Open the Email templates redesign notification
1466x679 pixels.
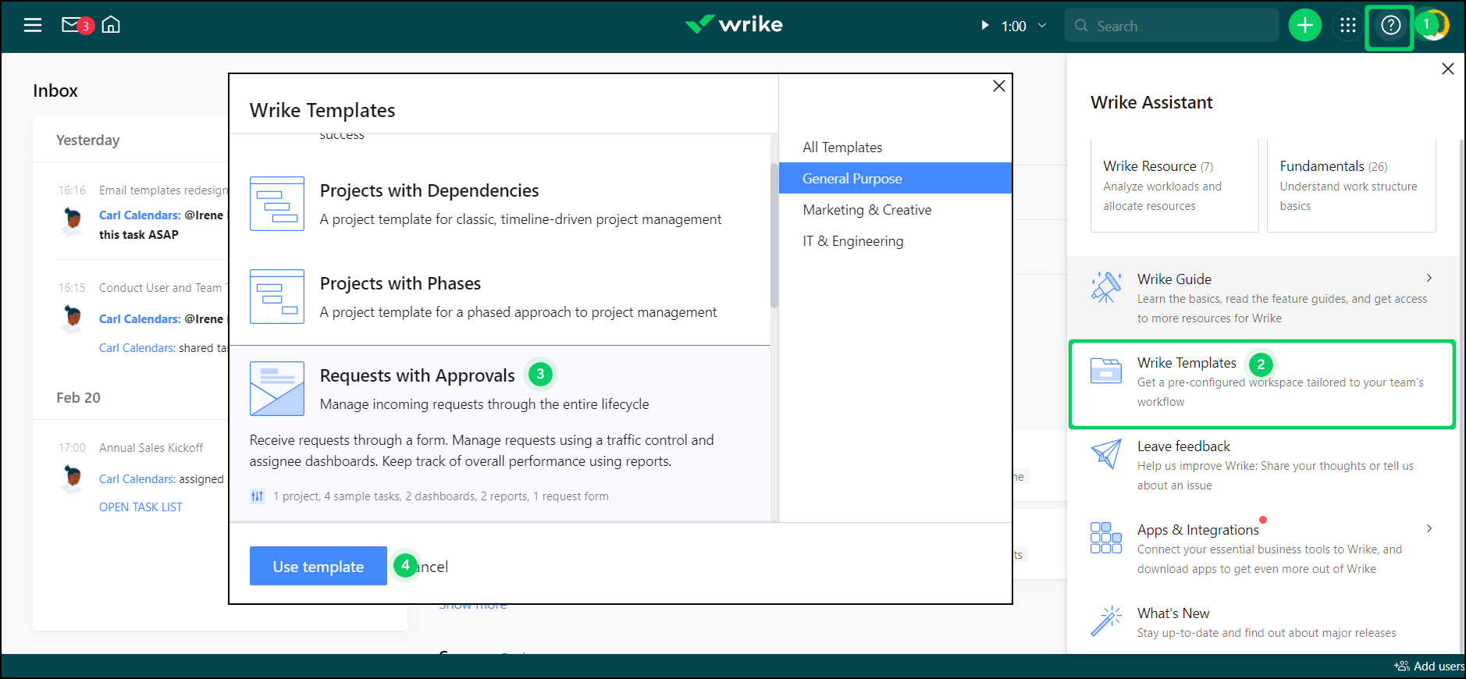pos(163,190)
